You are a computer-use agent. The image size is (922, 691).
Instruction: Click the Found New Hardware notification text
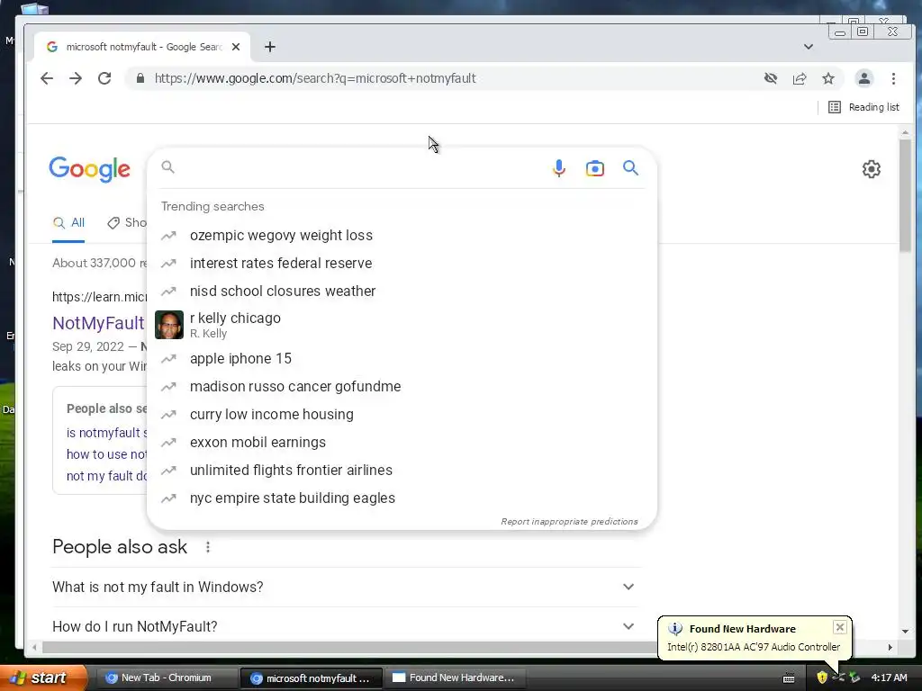coord(754,647)
